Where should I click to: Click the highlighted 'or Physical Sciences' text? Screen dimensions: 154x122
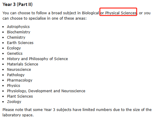point(118,13)
